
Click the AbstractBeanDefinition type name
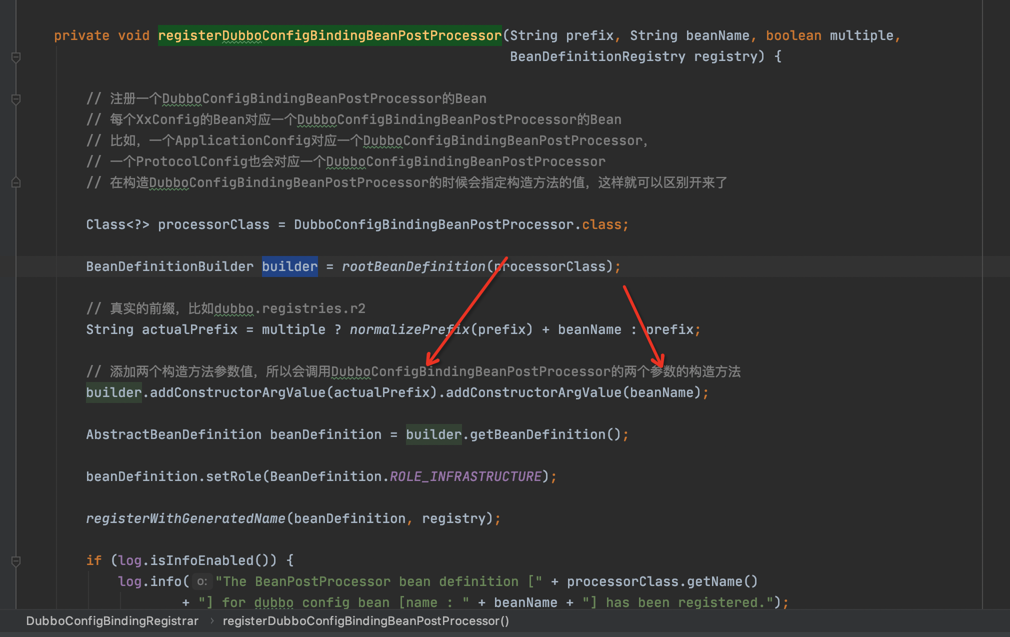click(x=174, y=434)
